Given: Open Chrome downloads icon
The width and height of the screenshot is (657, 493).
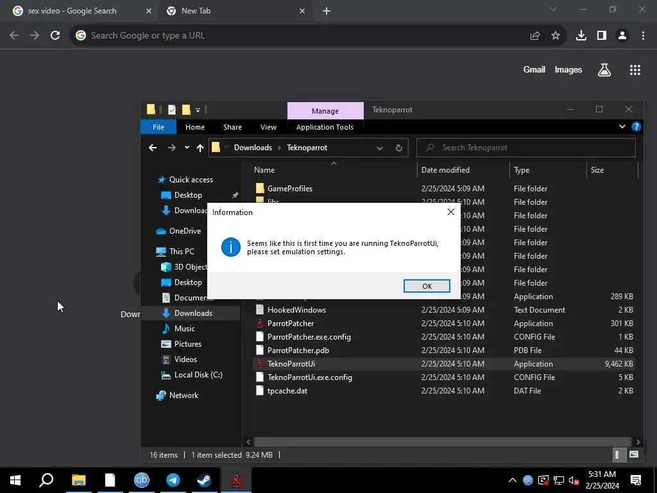Looking at the screenshot, I should (581, 36).
